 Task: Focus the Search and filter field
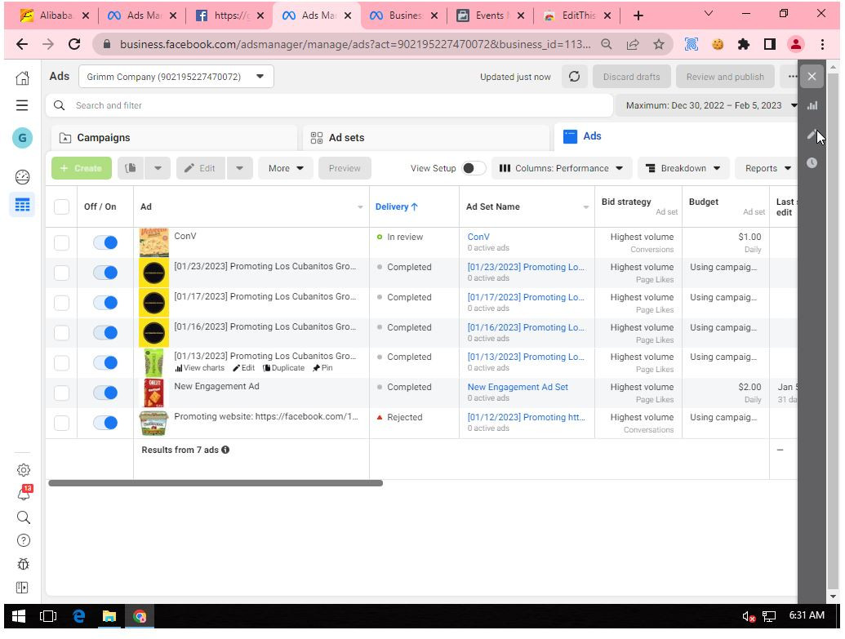330,105
